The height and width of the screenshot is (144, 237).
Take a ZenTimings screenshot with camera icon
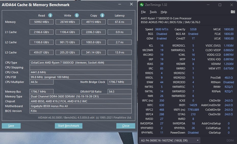233,12
